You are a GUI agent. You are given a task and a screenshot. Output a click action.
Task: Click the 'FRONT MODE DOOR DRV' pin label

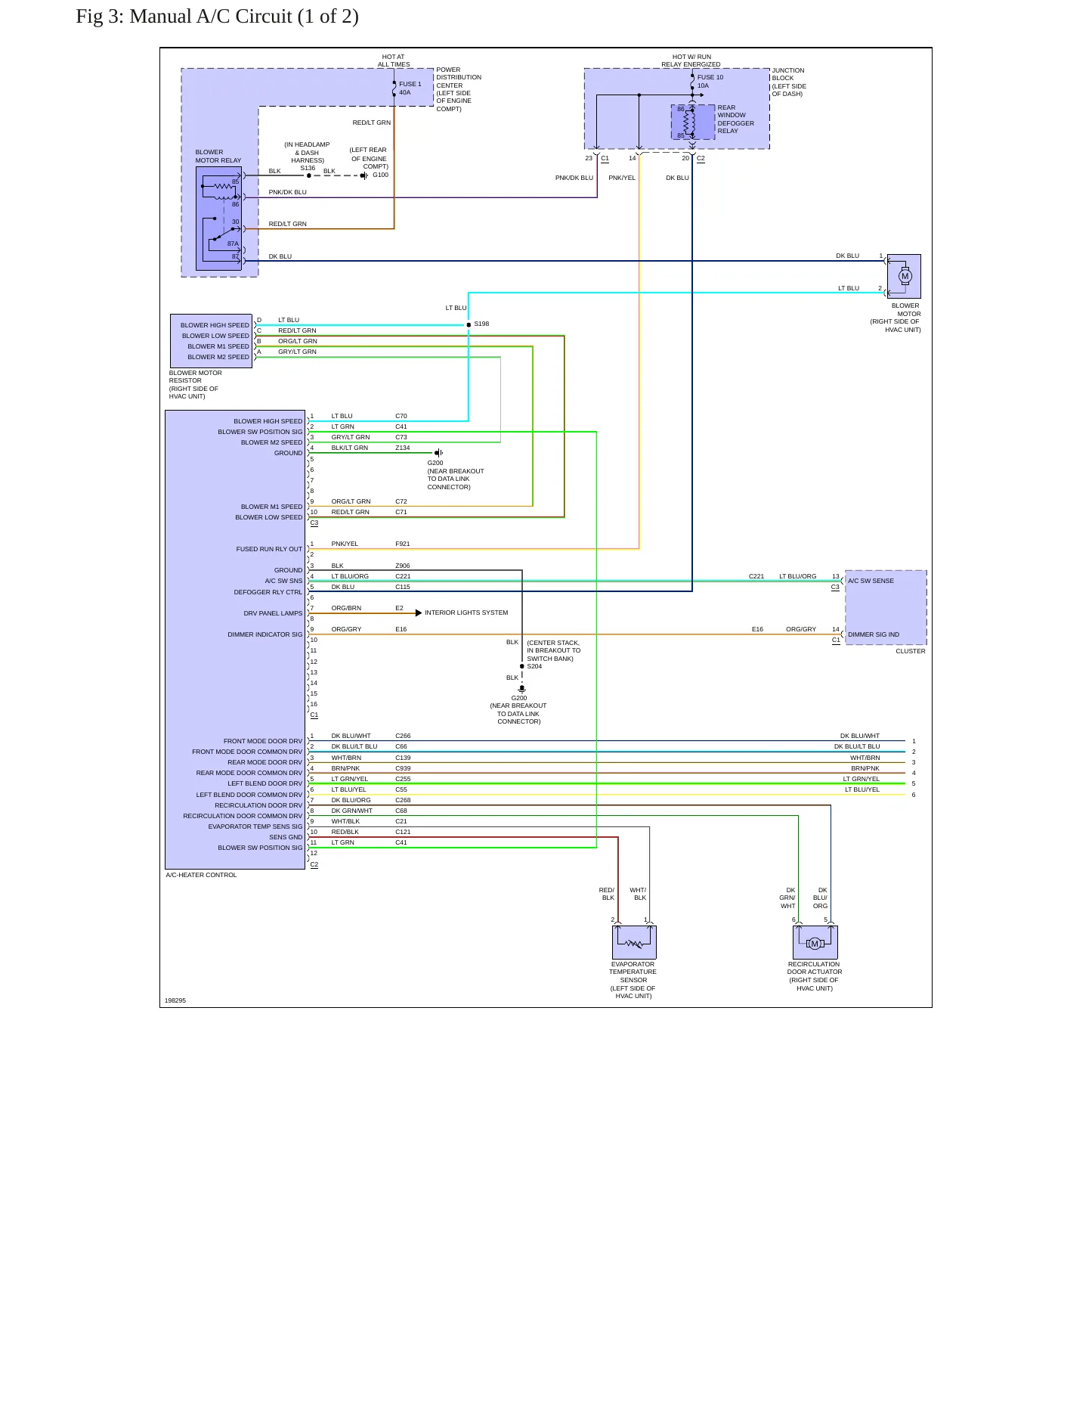pos(262,741)
